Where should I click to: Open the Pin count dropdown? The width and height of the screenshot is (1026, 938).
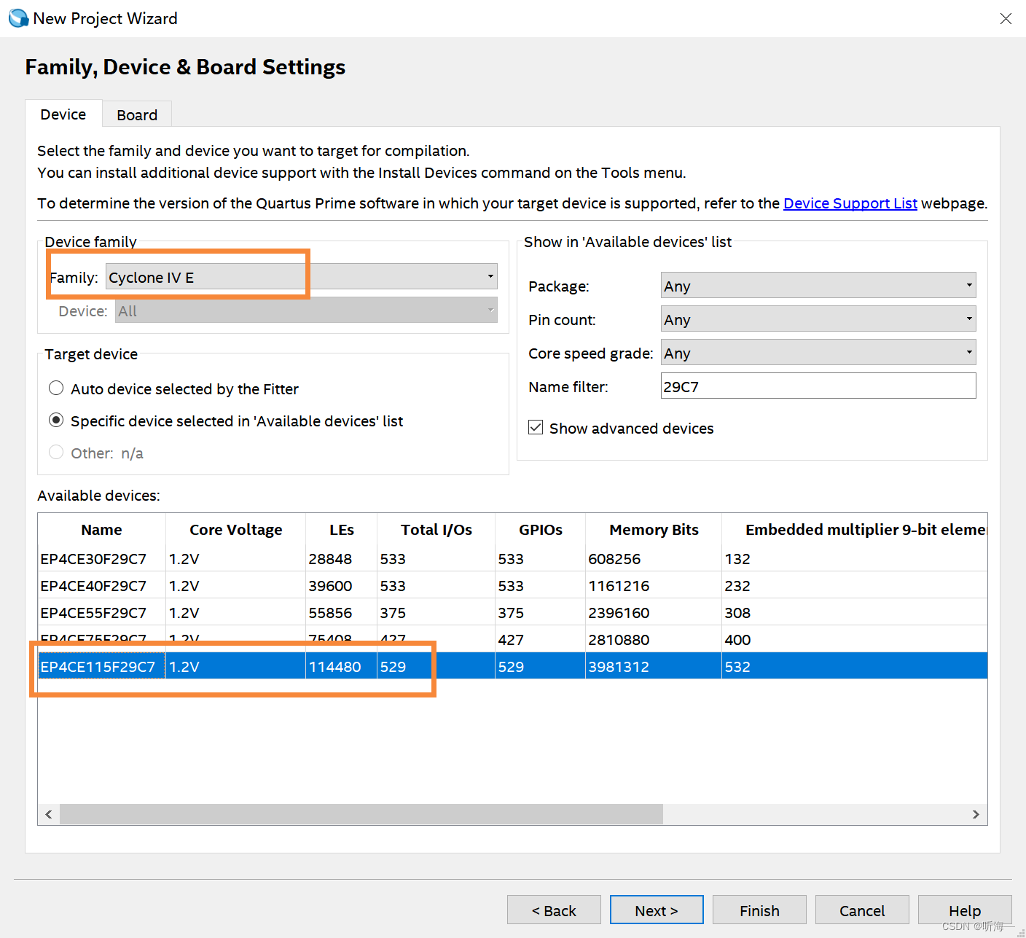click(x=818, y=319)
